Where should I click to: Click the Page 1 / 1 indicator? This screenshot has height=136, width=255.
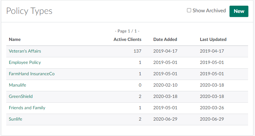[127, 31]
